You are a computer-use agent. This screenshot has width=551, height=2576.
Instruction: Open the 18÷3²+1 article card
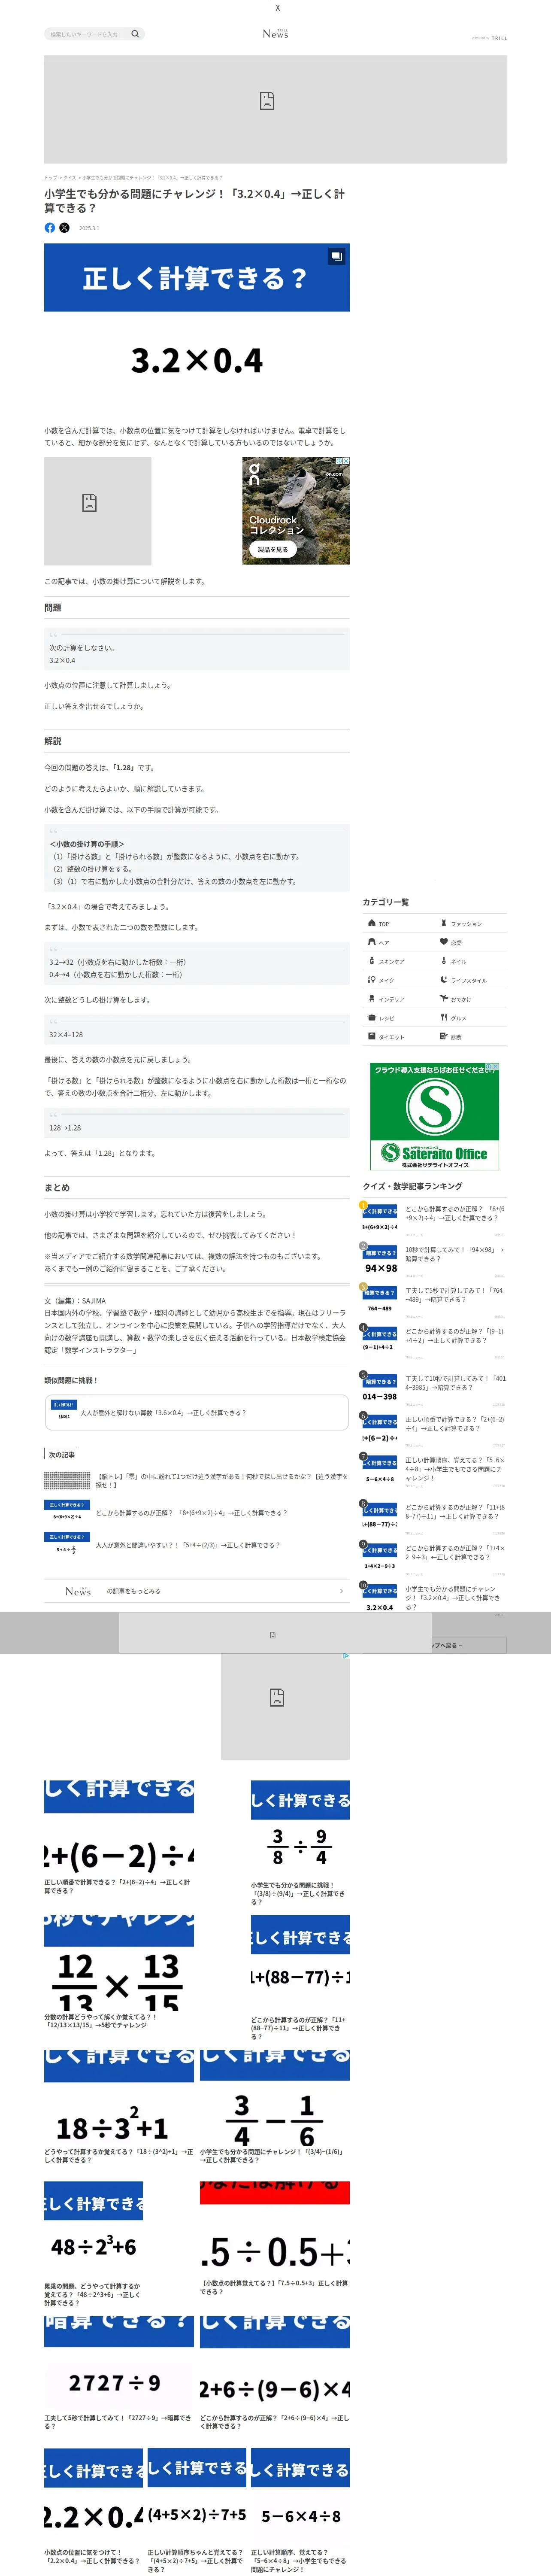(119, 2107)
